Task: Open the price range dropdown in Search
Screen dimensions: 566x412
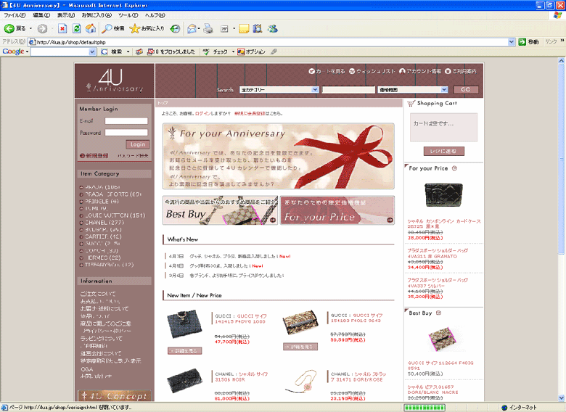Action: tap(444, 89)
